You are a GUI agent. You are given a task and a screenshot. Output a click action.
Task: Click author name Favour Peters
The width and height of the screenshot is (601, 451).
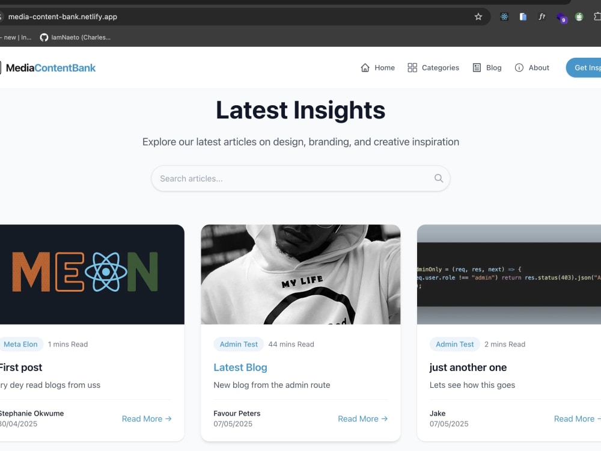click(x=237, y=414)
